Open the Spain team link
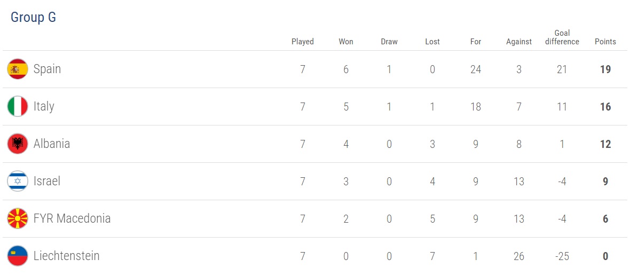 (x=47, y=69)
